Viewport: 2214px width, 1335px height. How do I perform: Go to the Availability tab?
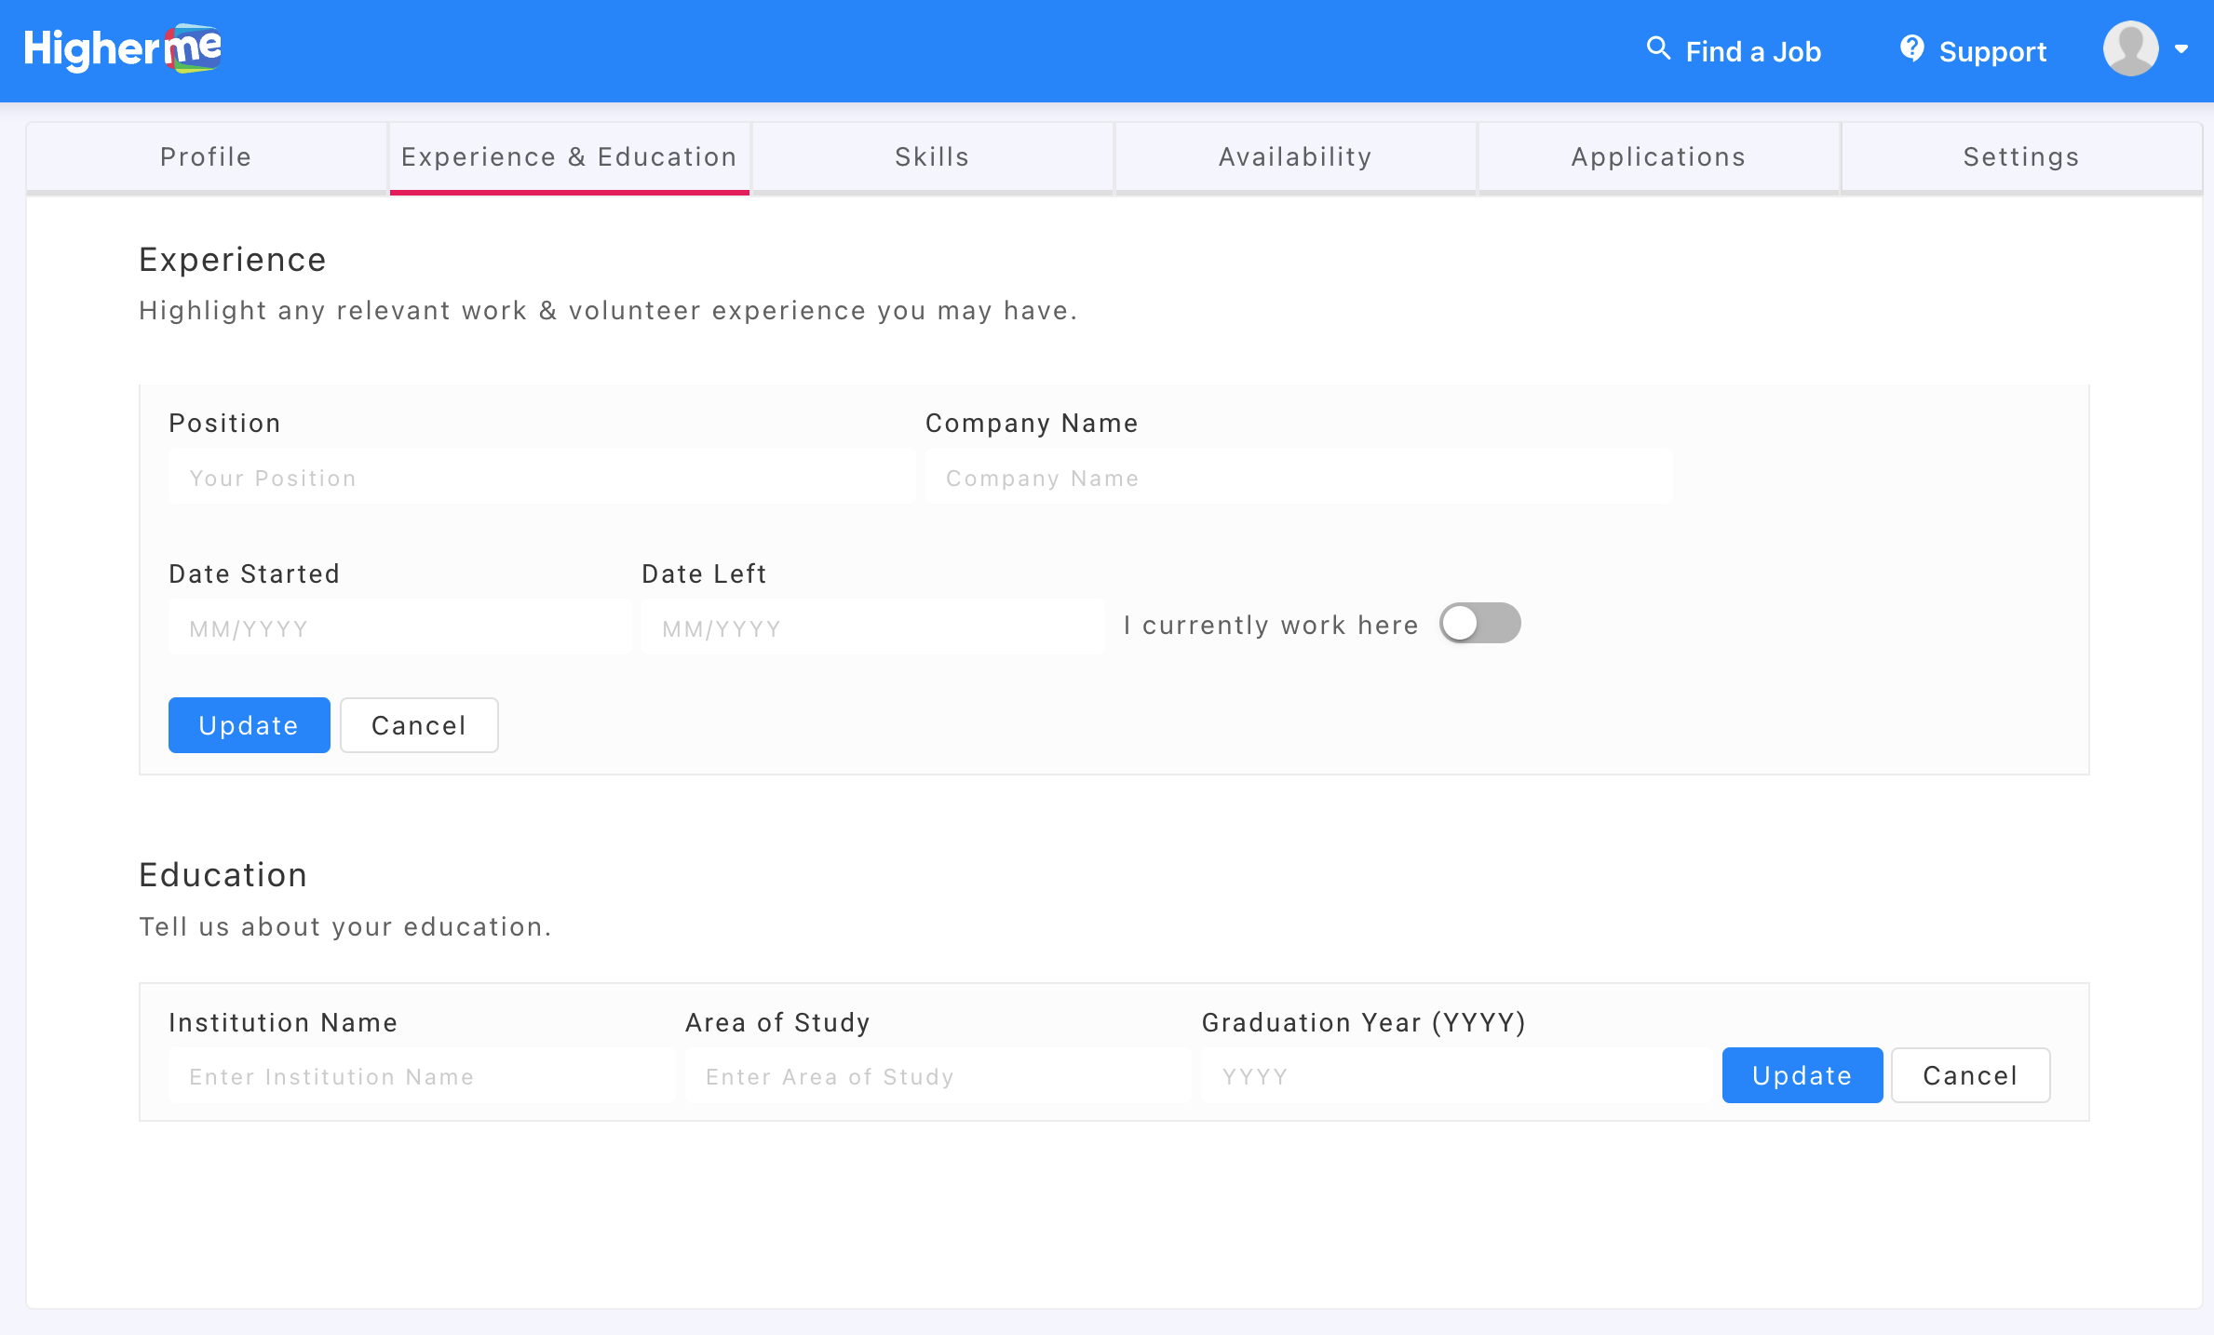click(x=1295, y=156)
